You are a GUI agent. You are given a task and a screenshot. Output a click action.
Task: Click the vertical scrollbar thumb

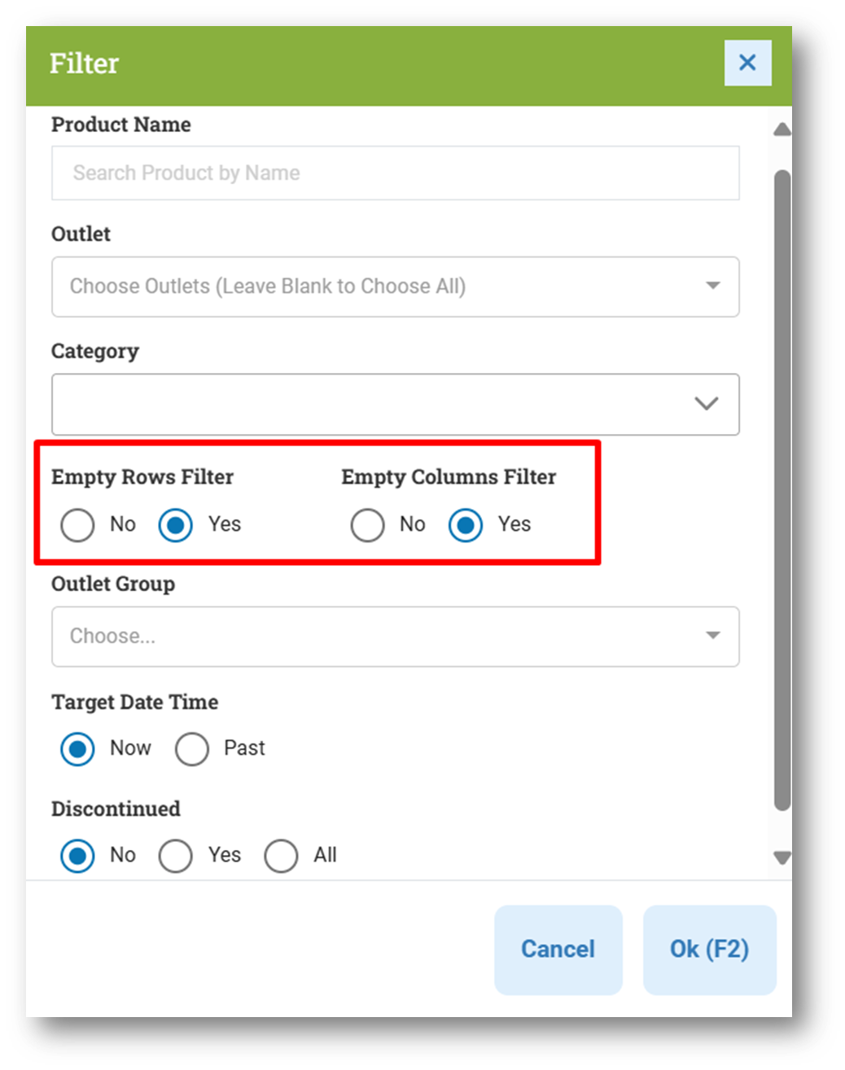click(x=782, y=490)
